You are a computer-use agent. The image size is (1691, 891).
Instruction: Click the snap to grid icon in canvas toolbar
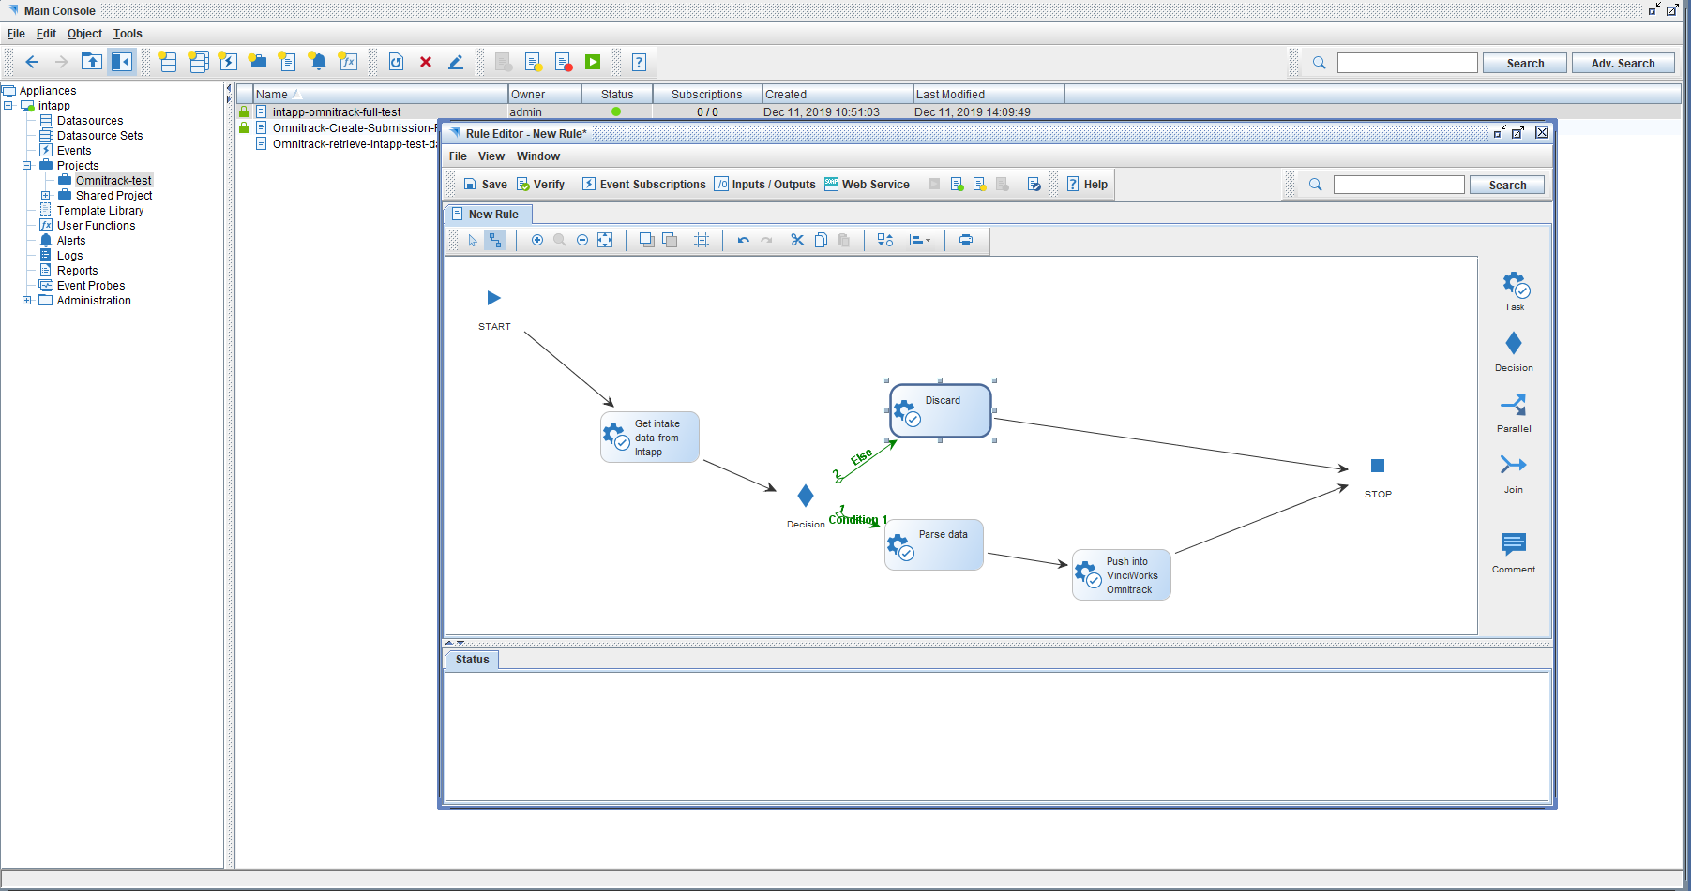click(x=702, y=240)
